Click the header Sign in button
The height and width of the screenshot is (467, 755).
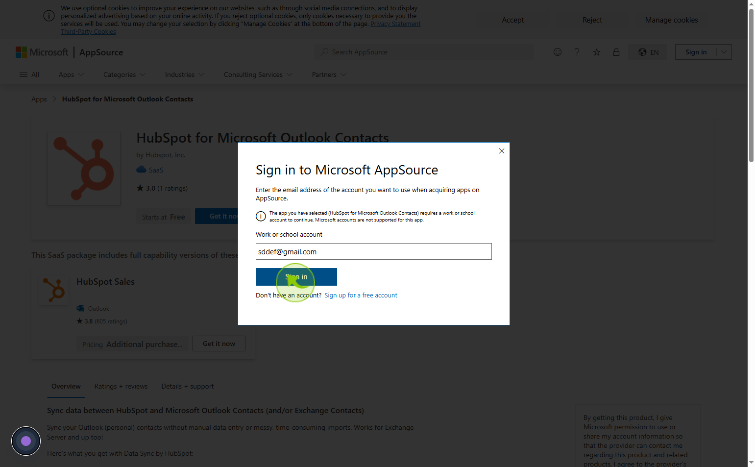[696, 52]
